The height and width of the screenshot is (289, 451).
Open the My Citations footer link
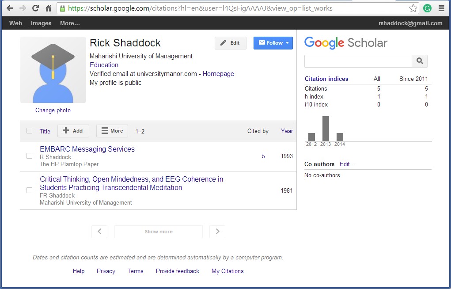(x=227, y=271)
